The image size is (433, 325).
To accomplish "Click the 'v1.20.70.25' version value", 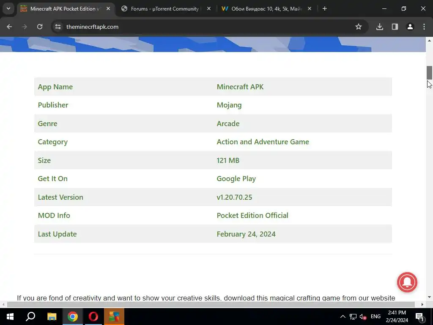I will [x=234, y=197].
